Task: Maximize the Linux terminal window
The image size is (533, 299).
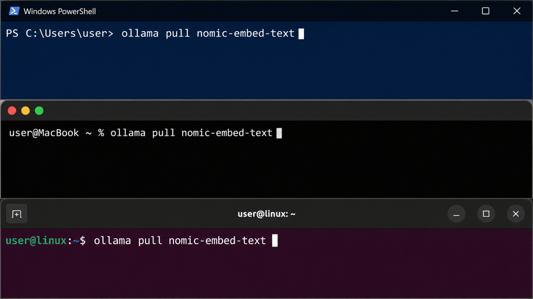Action: [486, 214]
